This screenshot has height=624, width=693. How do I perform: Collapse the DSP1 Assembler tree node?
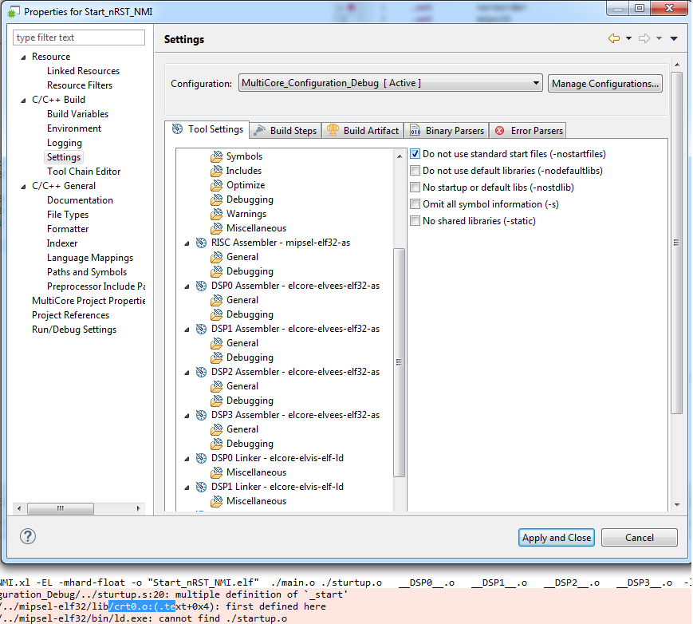coord(187,329)
